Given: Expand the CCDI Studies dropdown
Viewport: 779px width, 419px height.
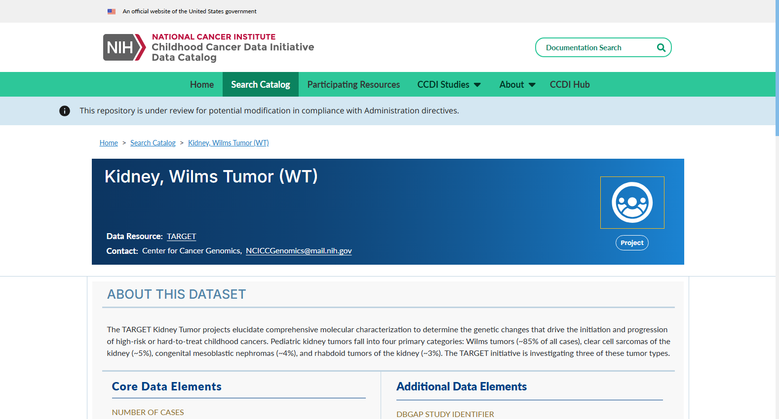Looking at the screenshot, I should tap(449, 84).
